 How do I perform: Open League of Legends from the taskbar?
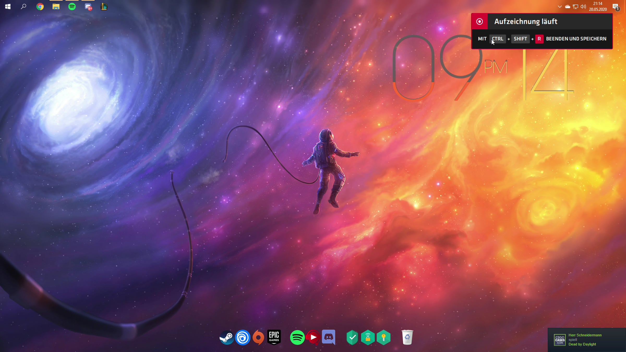(104, 7)
